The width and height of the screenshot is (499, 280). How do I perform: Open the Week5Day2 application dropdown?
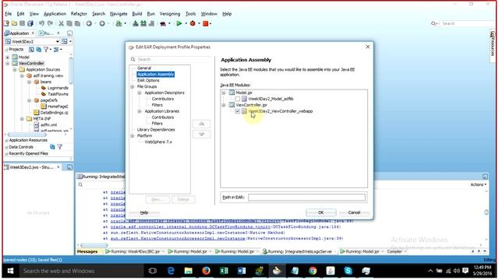(x=58, y=41)
